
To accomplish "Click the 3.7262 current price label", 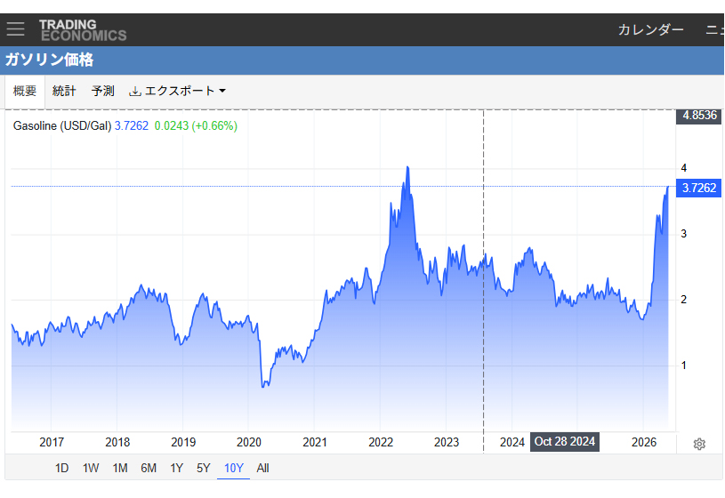I will coord(698,188).
